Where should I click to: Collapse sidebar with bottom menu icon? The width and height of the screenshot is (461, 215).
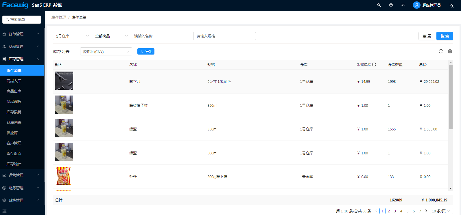(4, 211)
